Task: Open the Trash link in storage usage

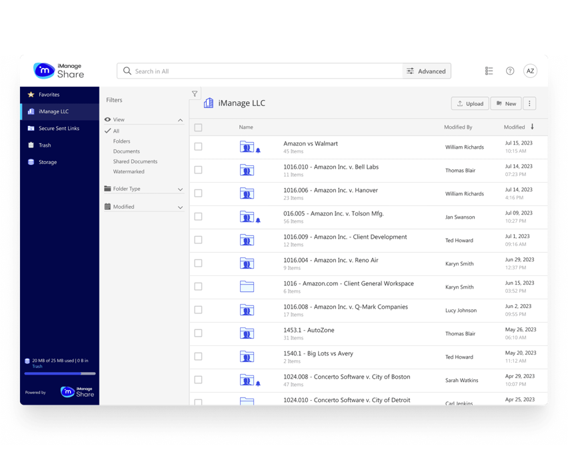Action: click(37, 366)
